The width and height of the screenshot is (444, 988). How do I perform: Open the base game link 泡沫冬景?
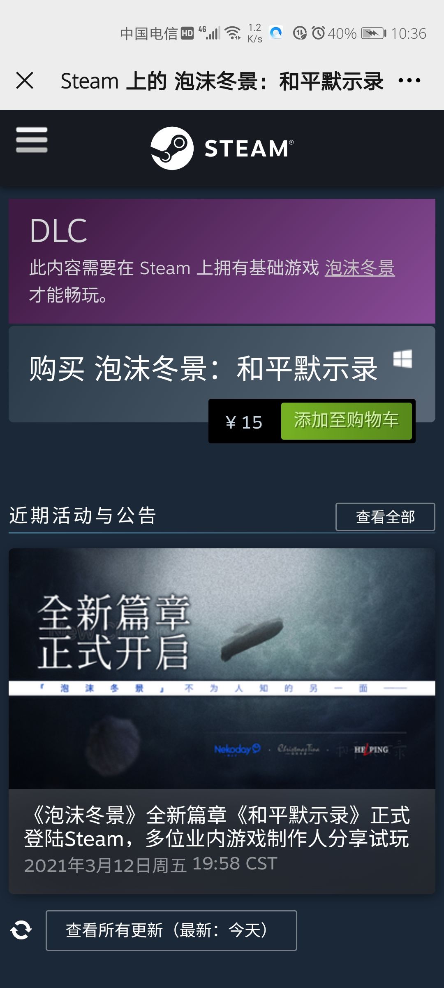coord(360,268)
